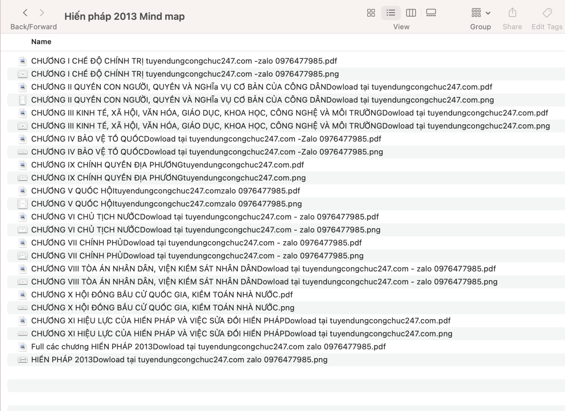Viewport: 565px width, 411px height.
Task: Click PDF icon of CHƯƠNG VII CHÍNH PHỦ
Action: 23,243
